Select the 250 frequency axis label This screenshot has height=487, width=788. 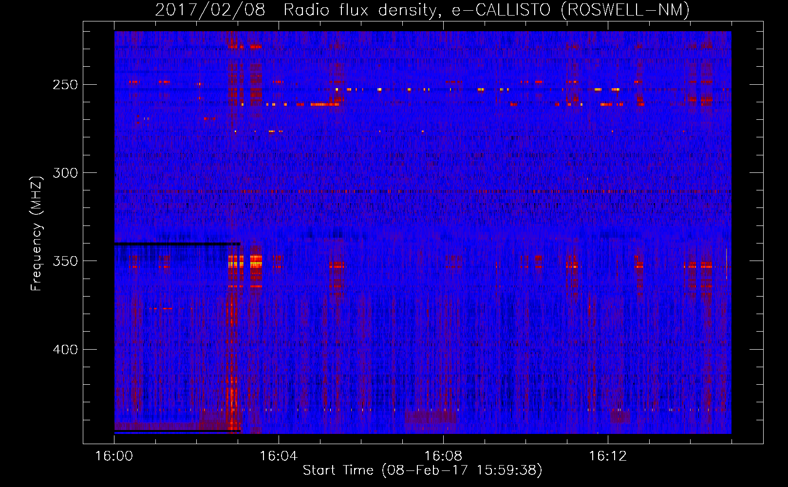(65, 85)
